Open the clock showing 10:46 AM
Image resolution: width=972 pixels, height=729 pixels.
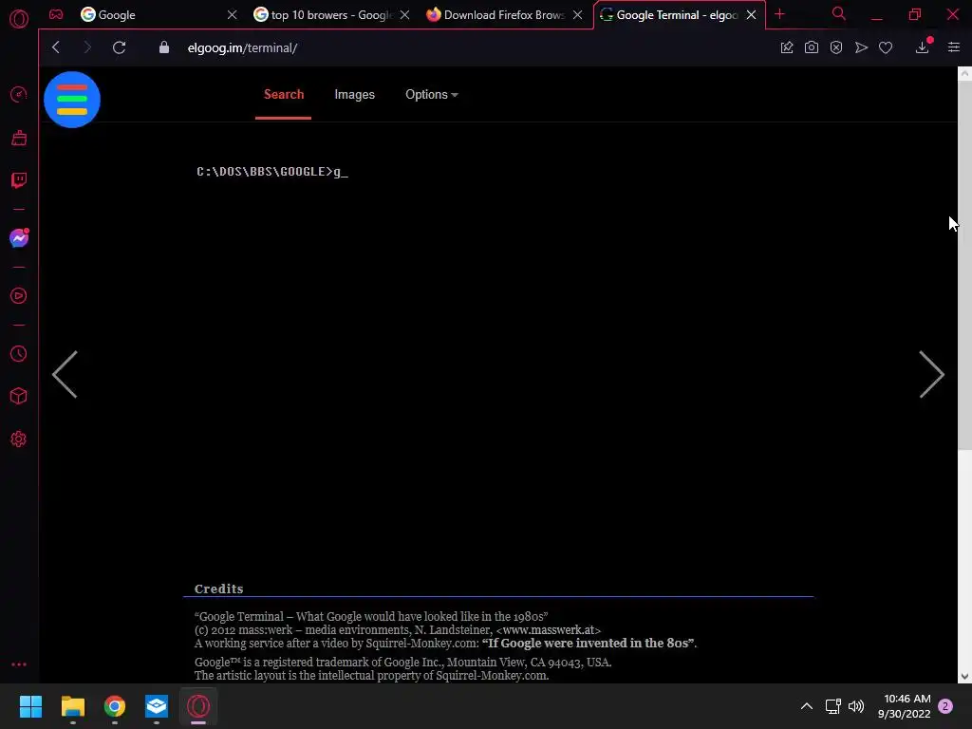tap(904, 706)
